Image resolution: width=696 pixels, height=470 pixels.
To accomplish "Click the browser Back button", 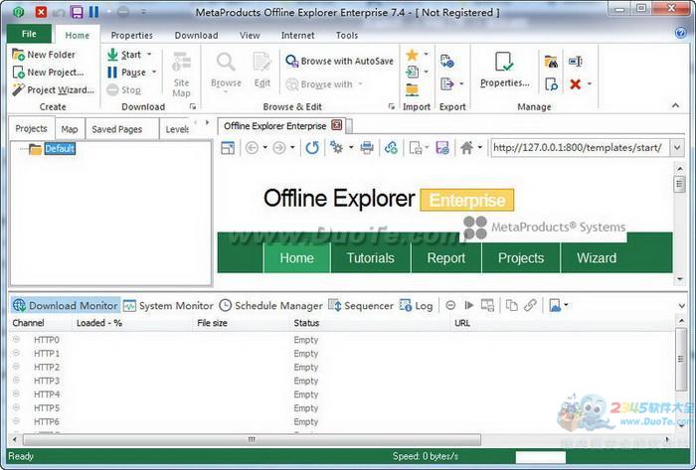I will [x=252, y=148].
